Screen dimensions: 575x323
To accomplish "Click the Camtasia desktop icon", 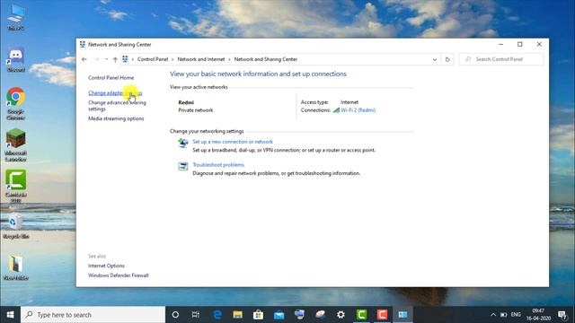I will pyautogui.click(x=16, y=187).
